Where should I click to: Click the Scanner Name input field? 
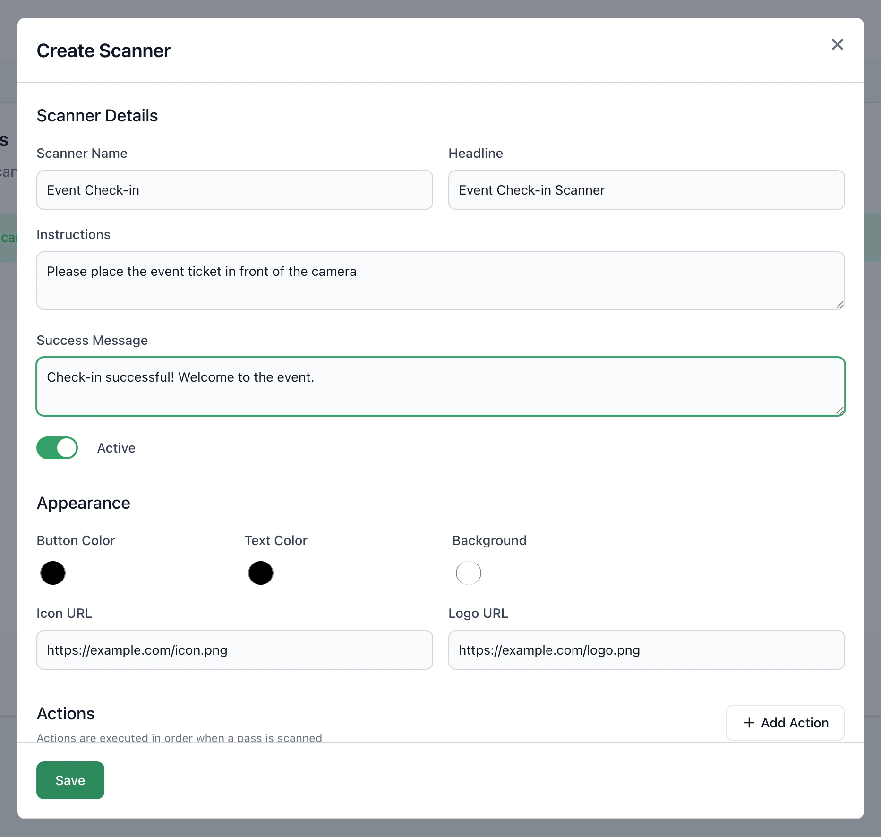click(235, 190)
